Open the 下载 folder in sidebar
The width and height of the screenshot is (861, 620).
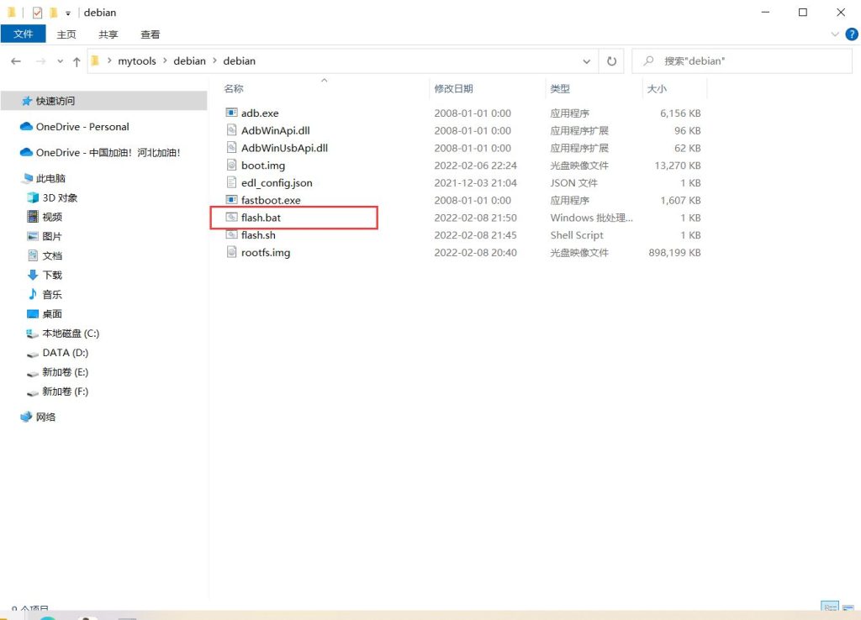(45, 275)
